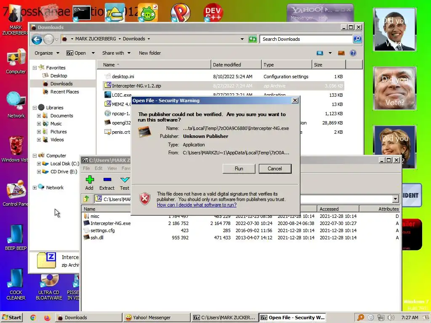Click New folder in the Explorer toolbar
The width and height of the screenshot is (431, 323).
coord(150,53)
